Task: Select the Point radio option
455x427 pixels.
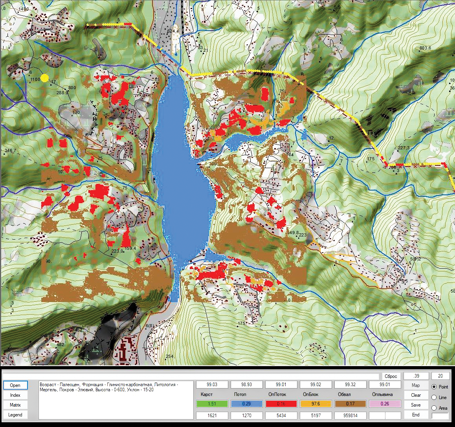Action: tap(434, 387)
